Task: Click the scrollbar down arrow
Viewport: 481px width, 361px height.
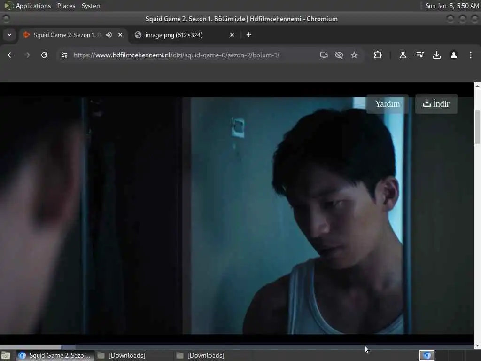Action: (477, 346)
